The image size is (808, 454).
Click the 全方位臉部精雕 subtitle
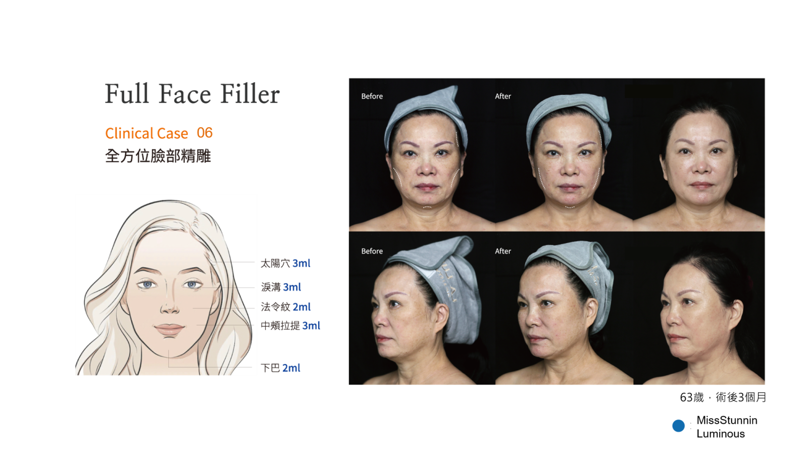158,156
